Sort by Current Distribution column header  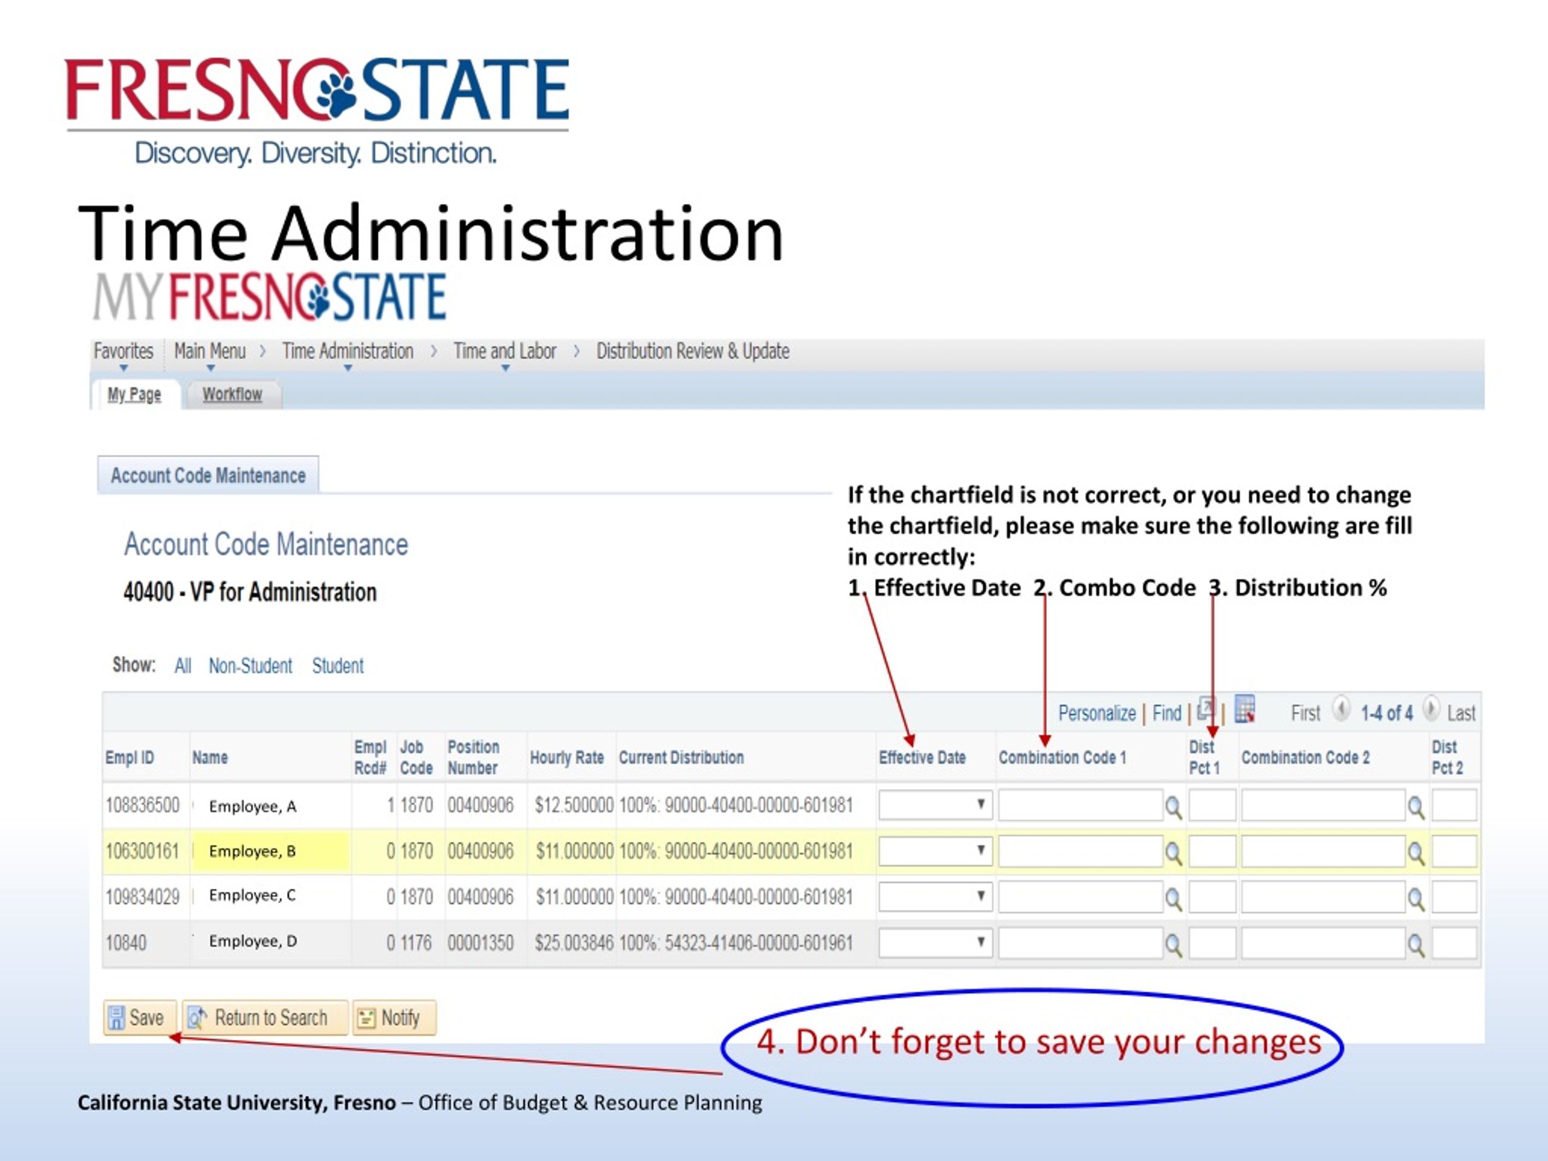[x=681, y=758]
